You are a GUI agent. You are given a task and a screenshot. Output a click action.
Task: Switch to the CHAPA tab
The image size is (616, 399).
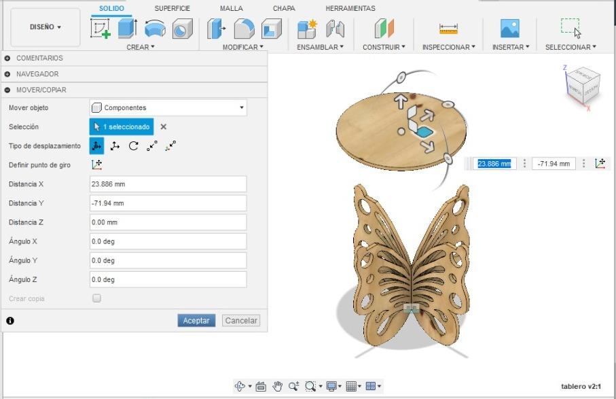click(284, 8)
